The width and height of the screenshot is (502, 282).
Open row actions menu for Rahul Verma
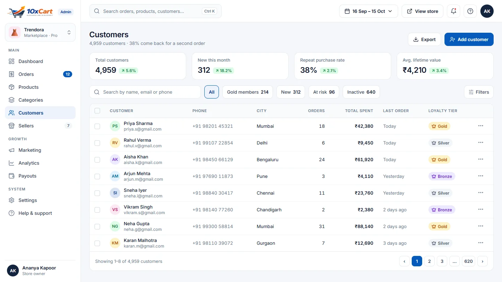tap(481, 143)
